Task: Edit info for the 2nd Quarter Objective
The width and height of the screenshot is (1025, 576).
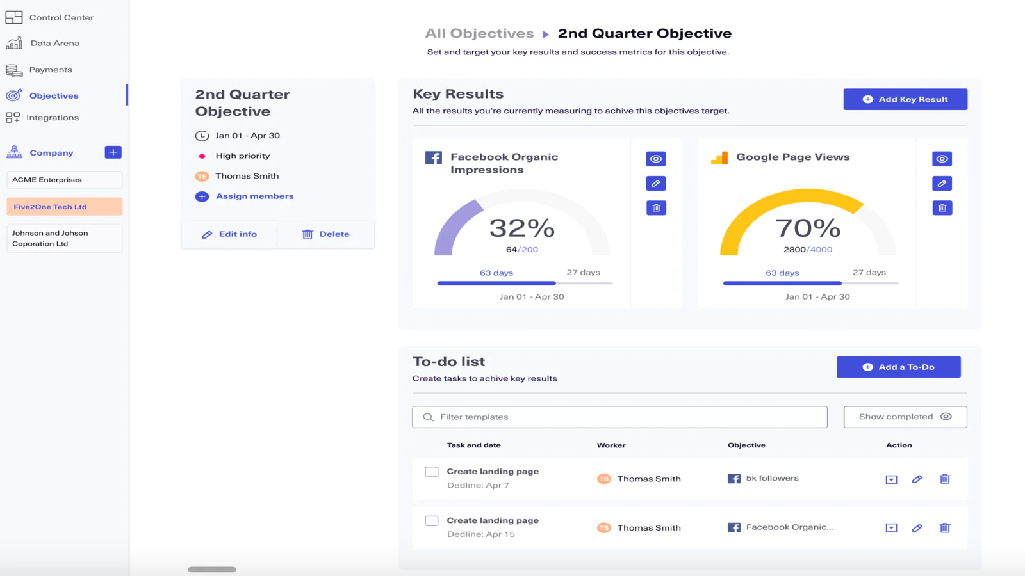Action: 229,234
